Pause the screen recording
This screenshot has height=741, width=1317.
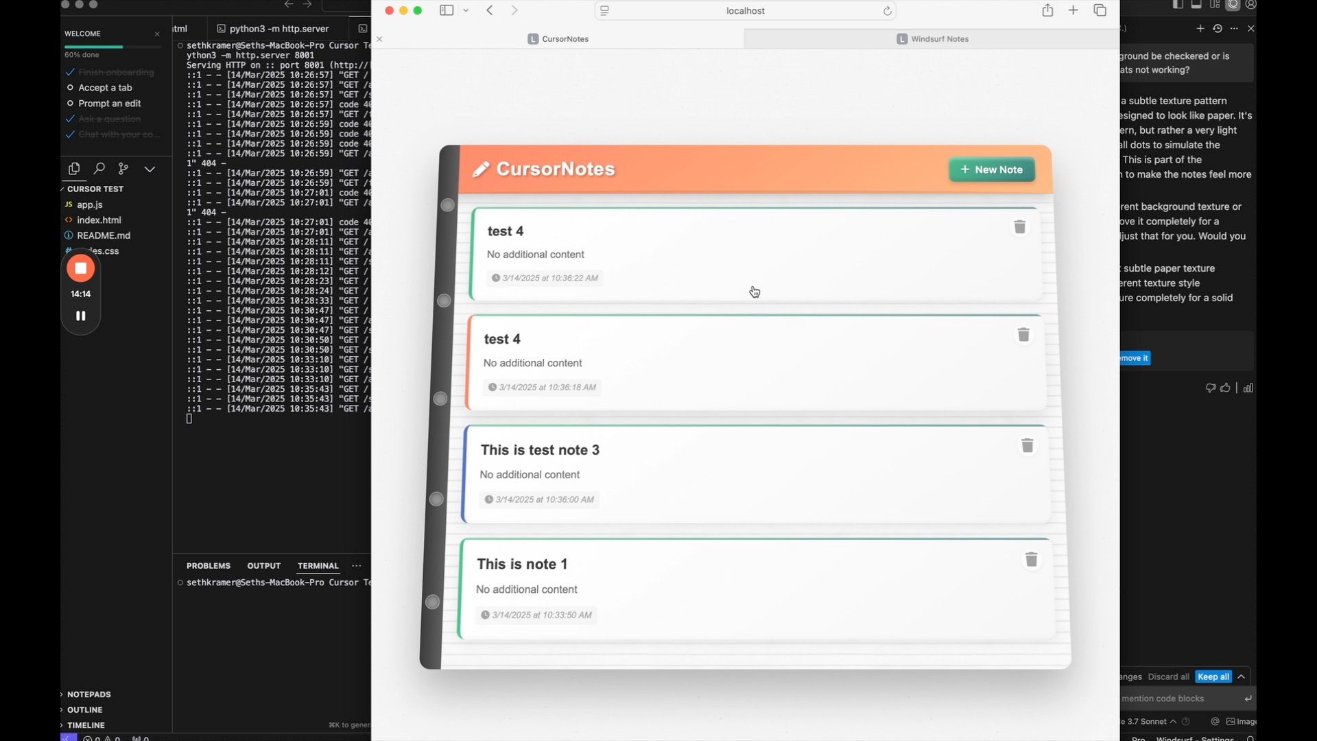[81, 316]
